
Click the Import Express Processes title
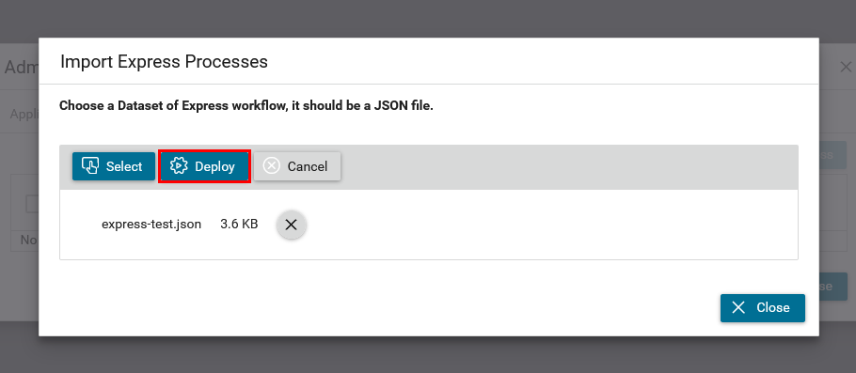tap(164, 62)
